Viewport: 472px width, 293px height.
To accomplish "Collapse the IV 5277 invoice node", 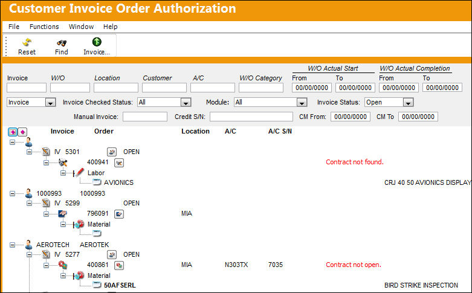I will pos(29,254).
